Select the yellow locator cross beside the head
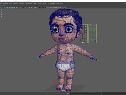Viewport: 126px width, 95px height. pyautogui.click(x=48, y=28)
